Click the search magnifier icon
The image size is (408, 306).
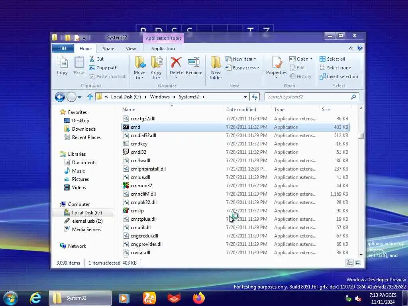pos(353,97)
